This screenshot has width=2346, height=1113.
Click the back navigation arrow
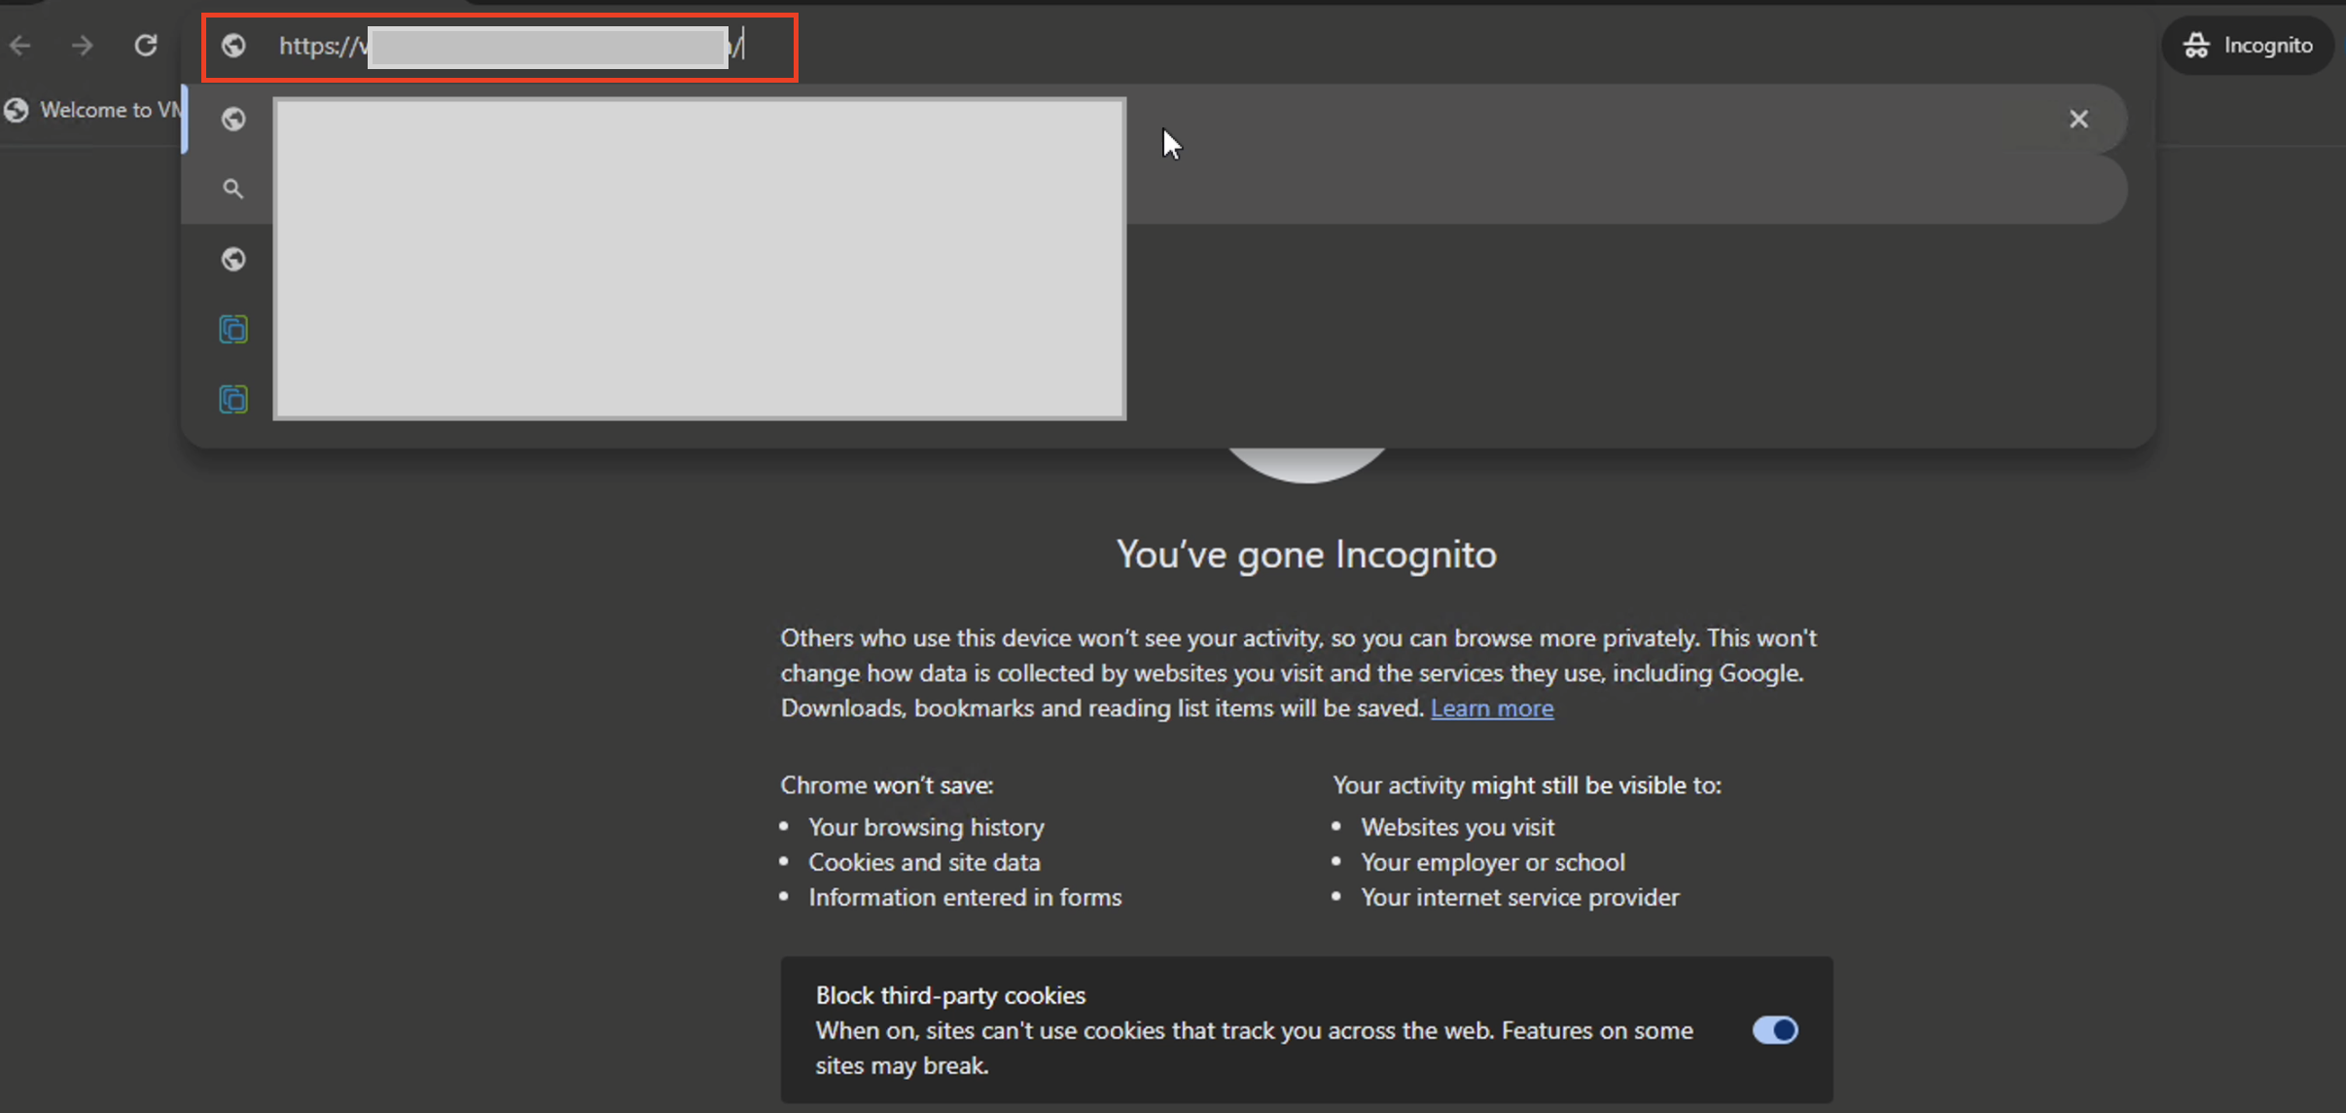[20, 46]
